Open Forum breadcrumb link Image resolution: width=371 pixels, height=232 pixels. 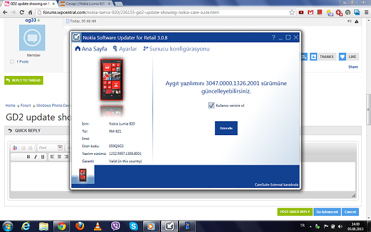(x=26, y=106)
